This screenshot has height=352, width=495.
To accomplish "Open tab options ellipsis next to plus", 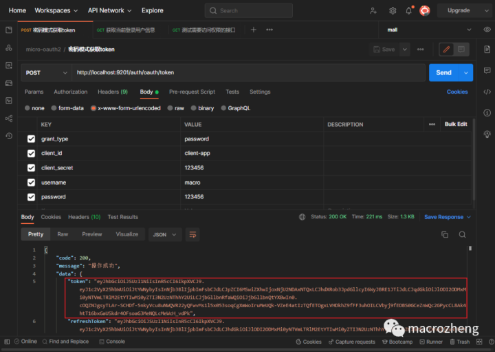I will tap(269, 30).
